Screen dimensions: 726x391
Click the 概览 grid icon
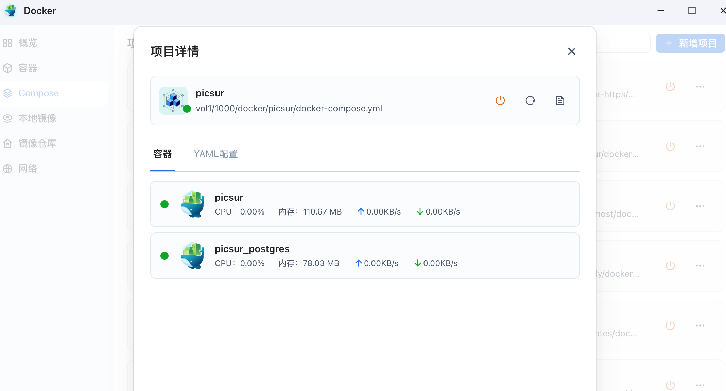[7, 43]
